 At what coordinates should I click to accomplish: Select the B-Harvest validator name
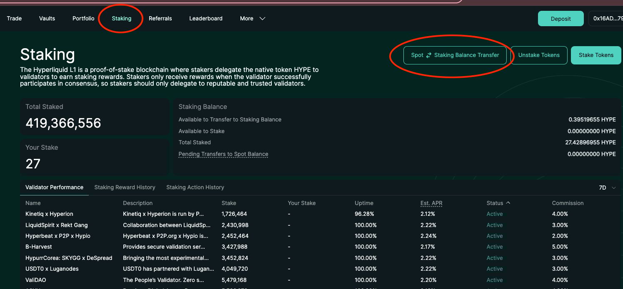[39, 247]
